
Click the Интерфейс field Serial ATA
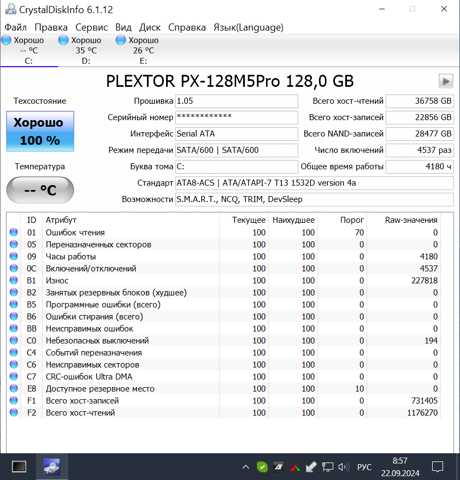[x=237, y=134]
